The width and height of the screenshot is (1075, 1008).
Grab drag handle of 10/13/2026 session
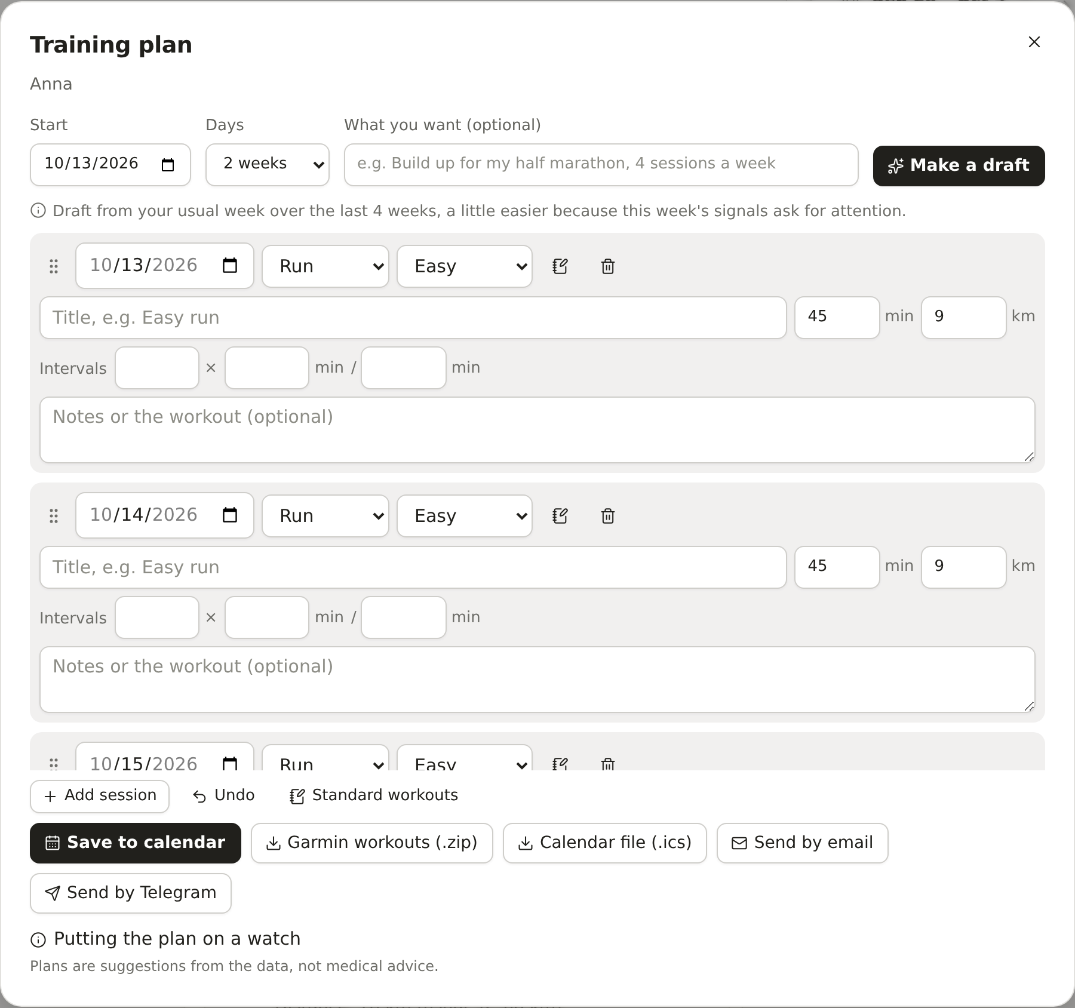[x=54, y=266]
